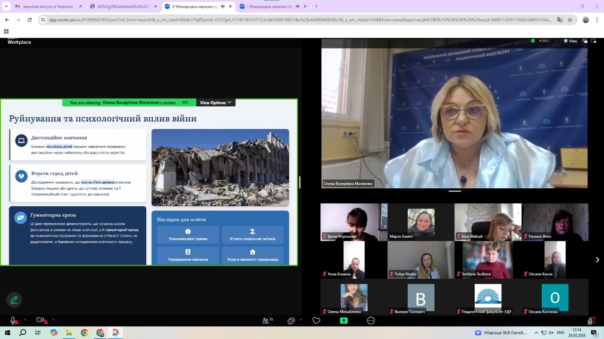Unmute the microphone in Zoom toolbar

pyautogui.click(x=13, y=320)
